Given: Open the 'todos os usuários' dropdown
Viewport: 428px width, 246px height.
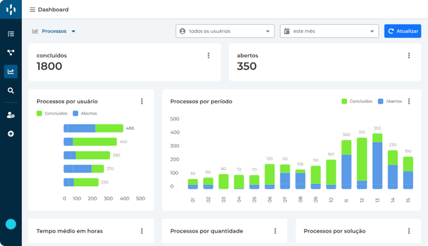Looking at the screenshot, I should pos(225,31).
